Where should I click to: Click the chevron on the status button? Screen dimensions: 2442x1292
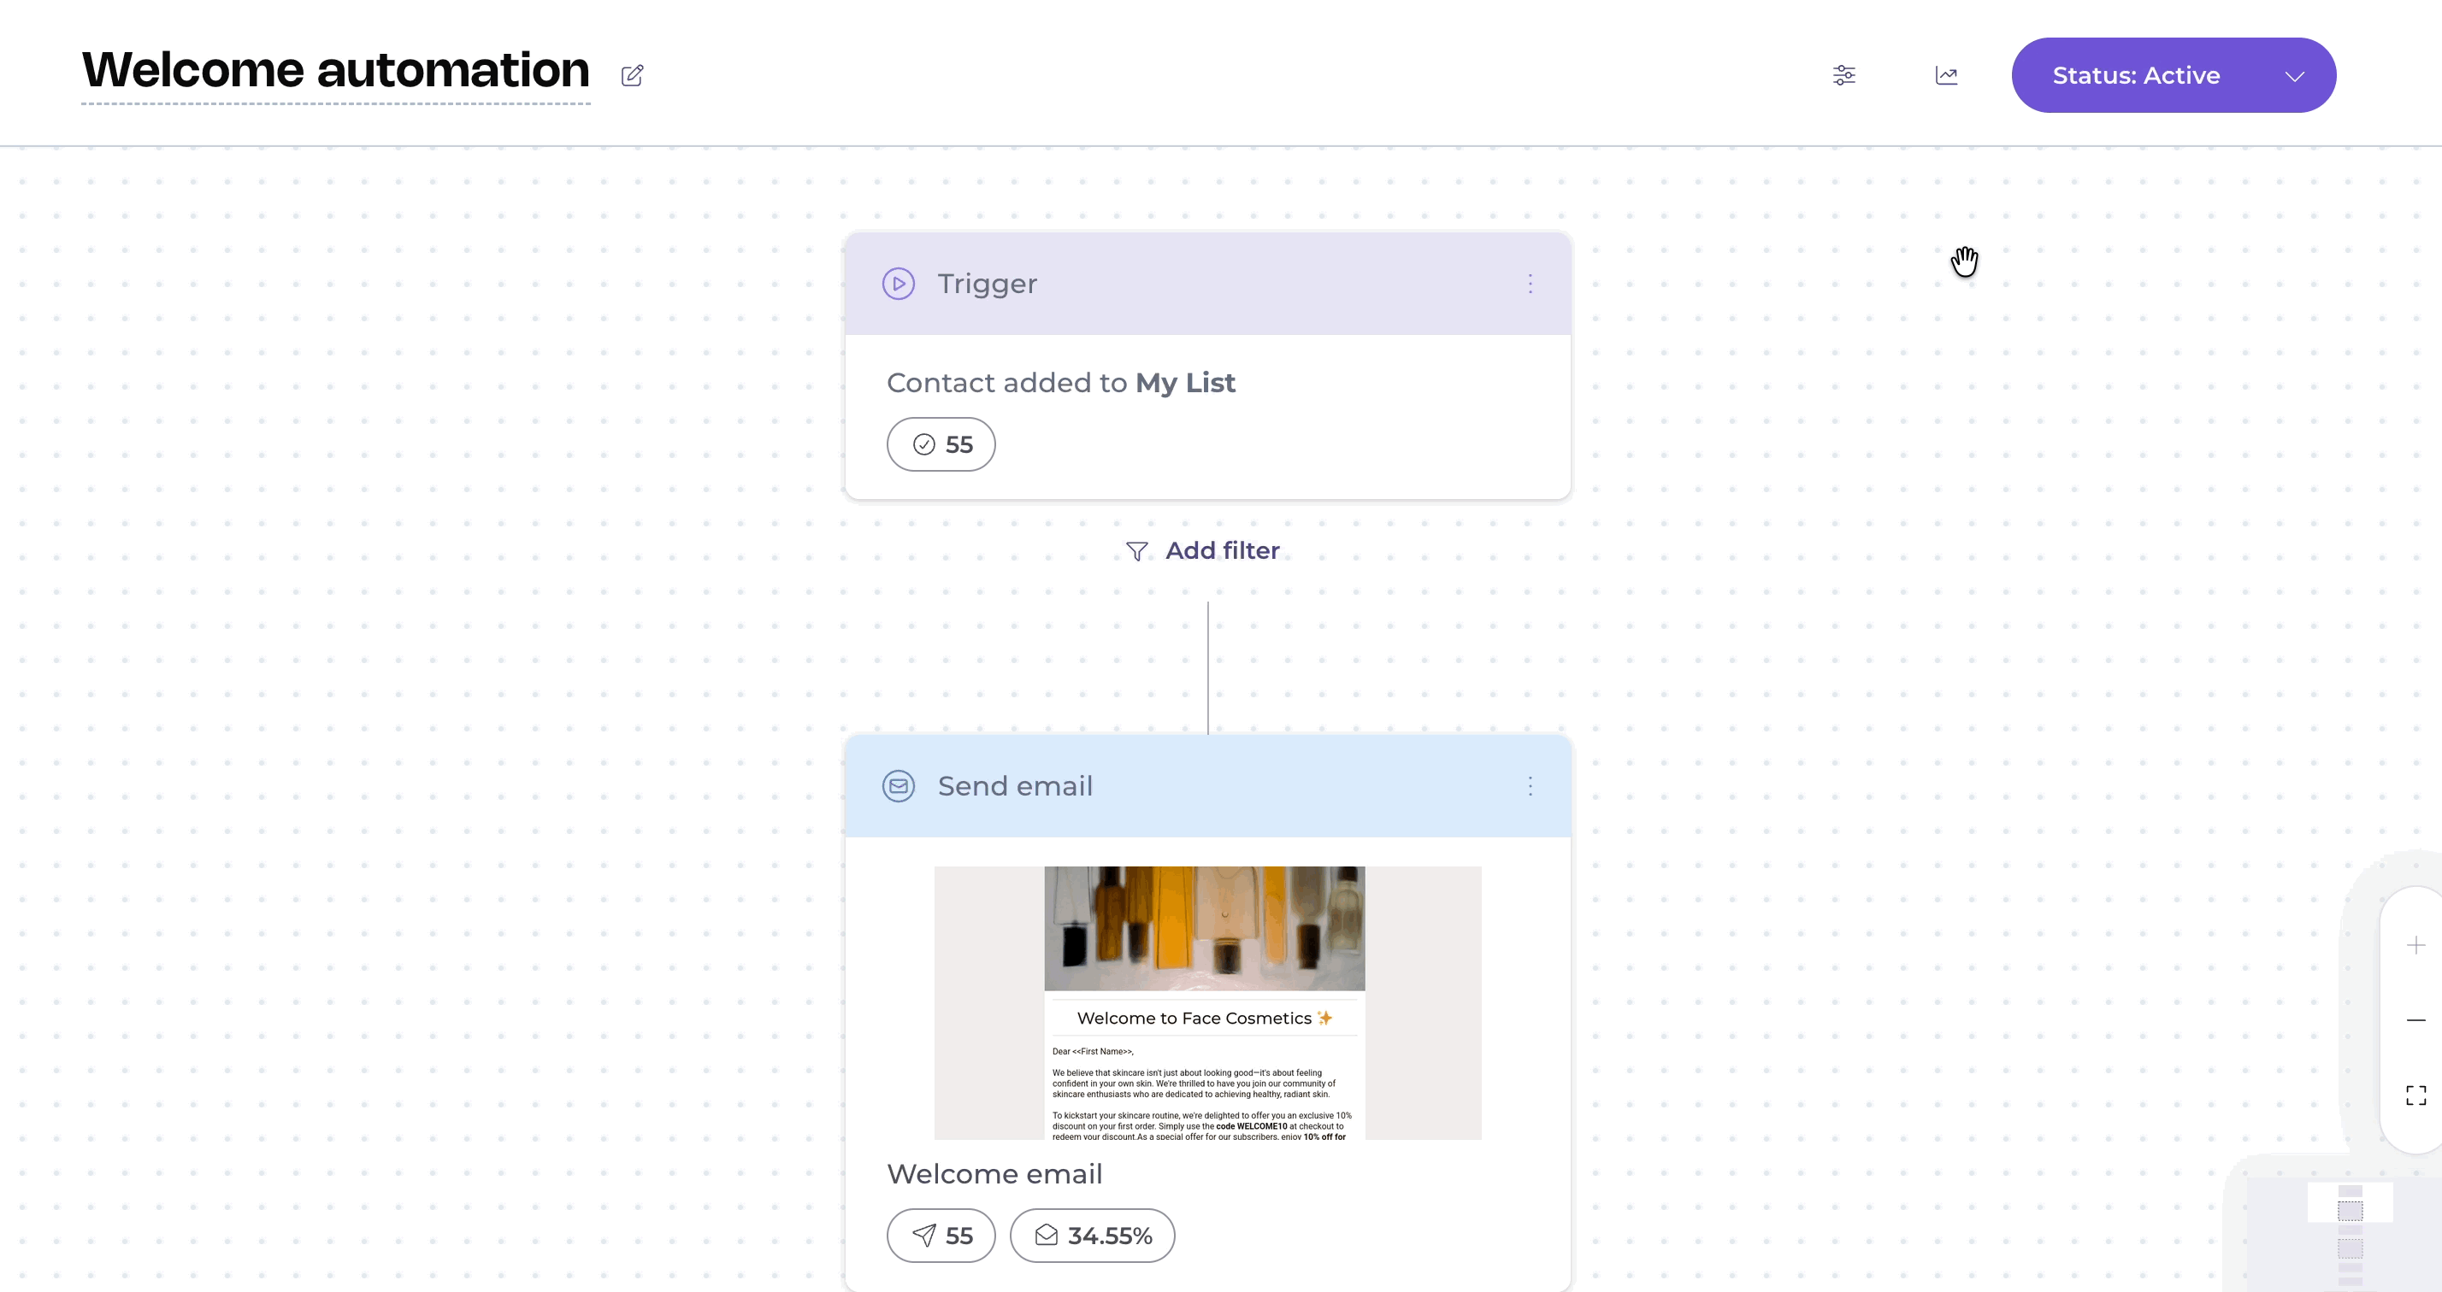point(2294,77)
